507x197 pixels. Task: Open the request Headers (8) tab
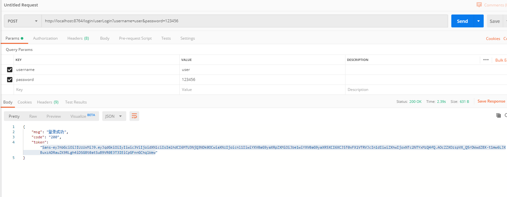78,38
